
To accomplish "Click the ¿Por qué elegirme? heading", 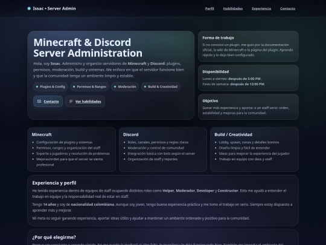I will coord(54,237).
